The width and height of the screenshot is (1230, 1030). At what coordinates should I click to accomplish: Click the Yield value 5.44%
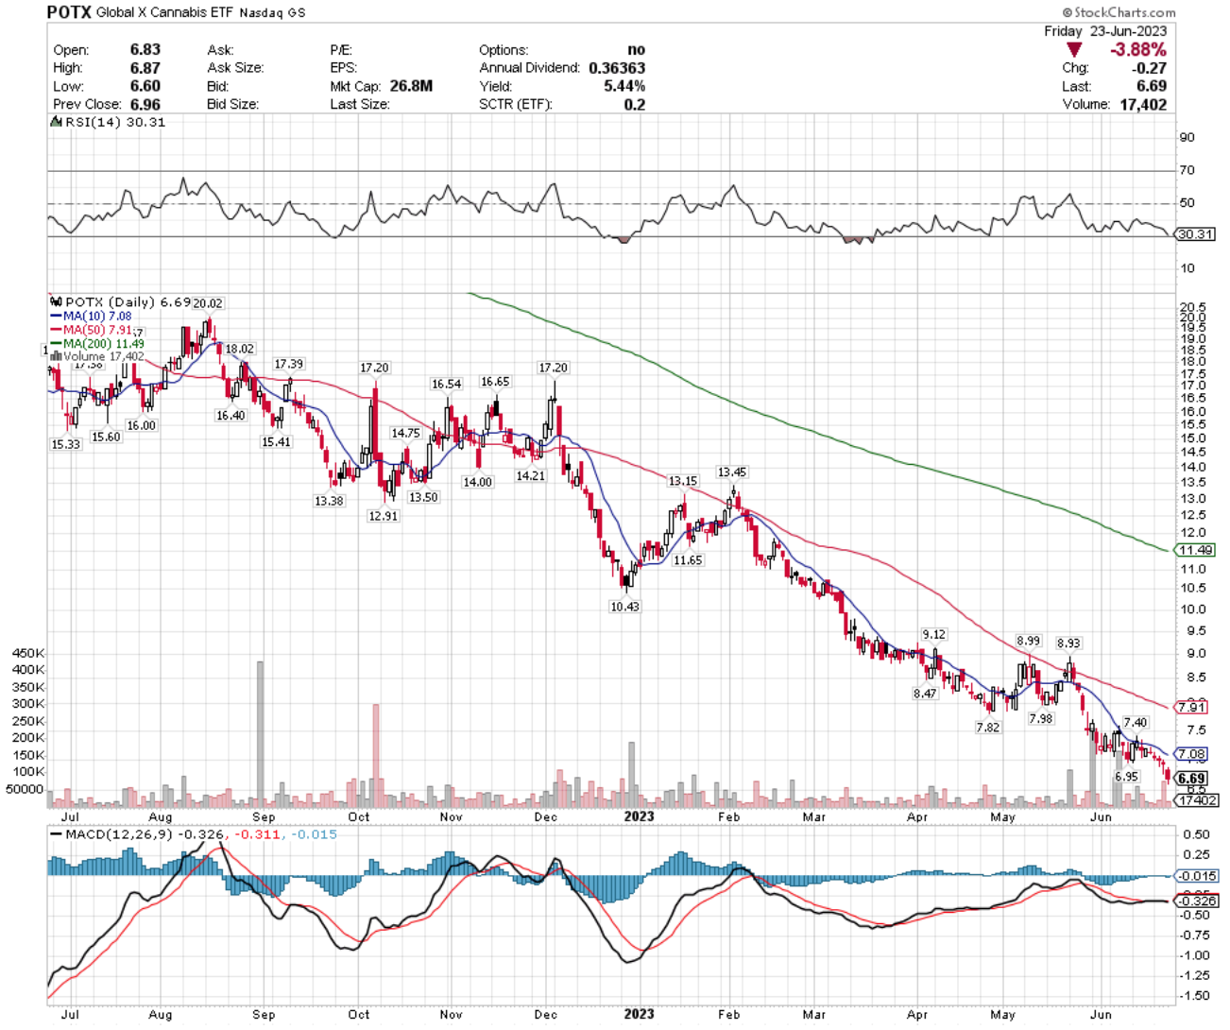[624, 86]
